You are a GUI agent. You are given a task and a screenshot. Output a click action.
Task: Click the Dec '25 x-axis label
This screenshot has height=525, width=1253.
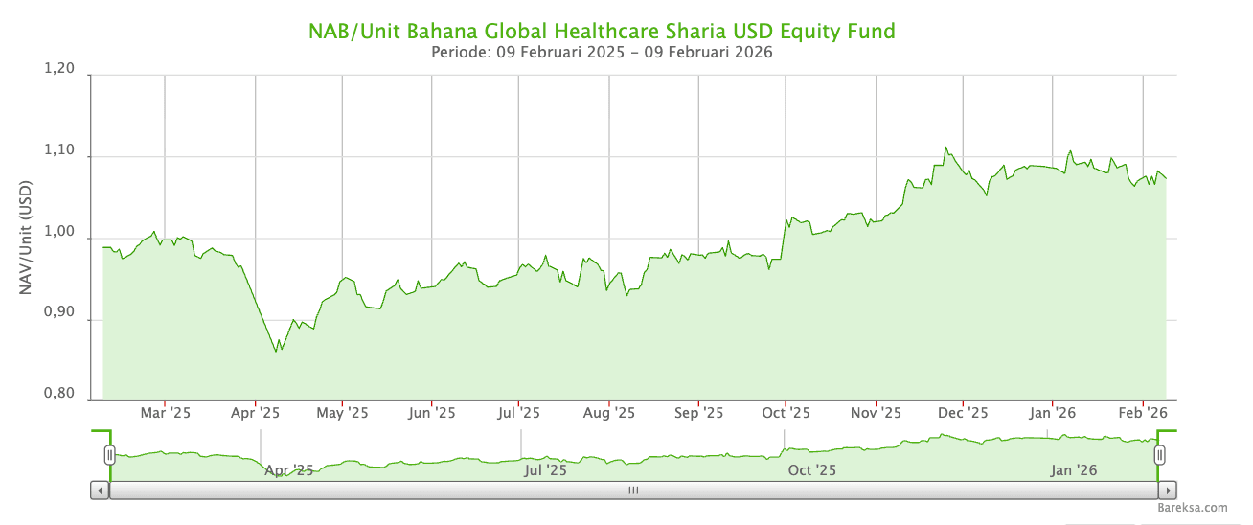[x=963, y=413]
